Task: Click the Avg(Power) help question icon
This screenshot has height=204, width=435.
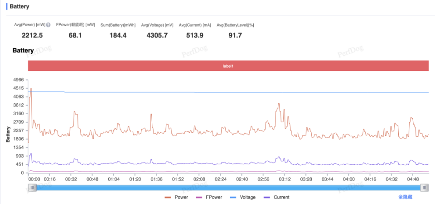Action: click(x=48, y=25)
